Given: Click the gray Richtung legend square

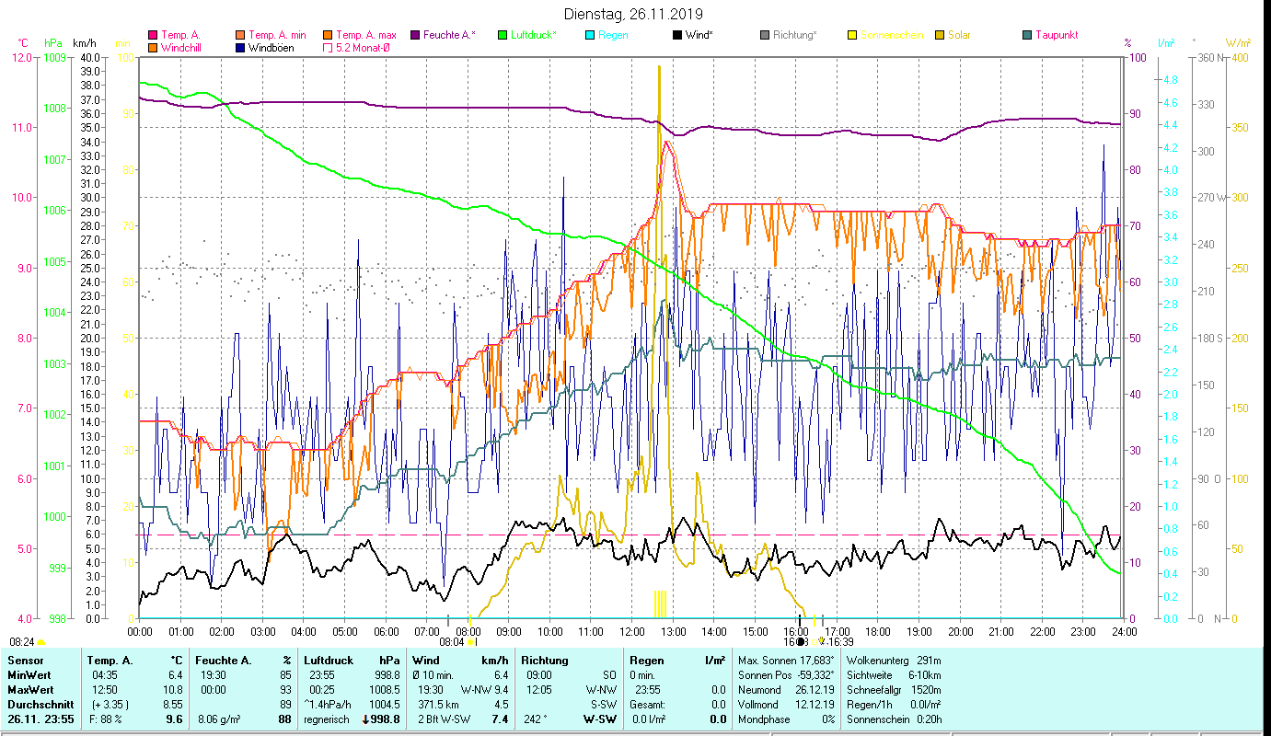Looking at the screenshot, I should point(765,36).
